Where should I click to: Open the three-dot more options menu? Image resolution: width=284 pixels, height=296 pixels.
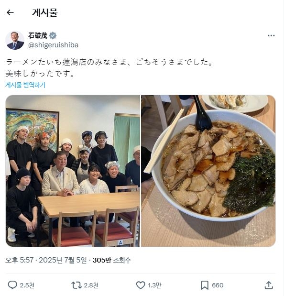[x=271, y=36]
